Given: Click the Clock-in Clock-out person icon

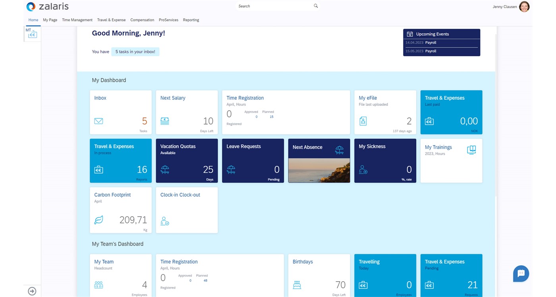Looking at the screenshot, I should [165, 221].
